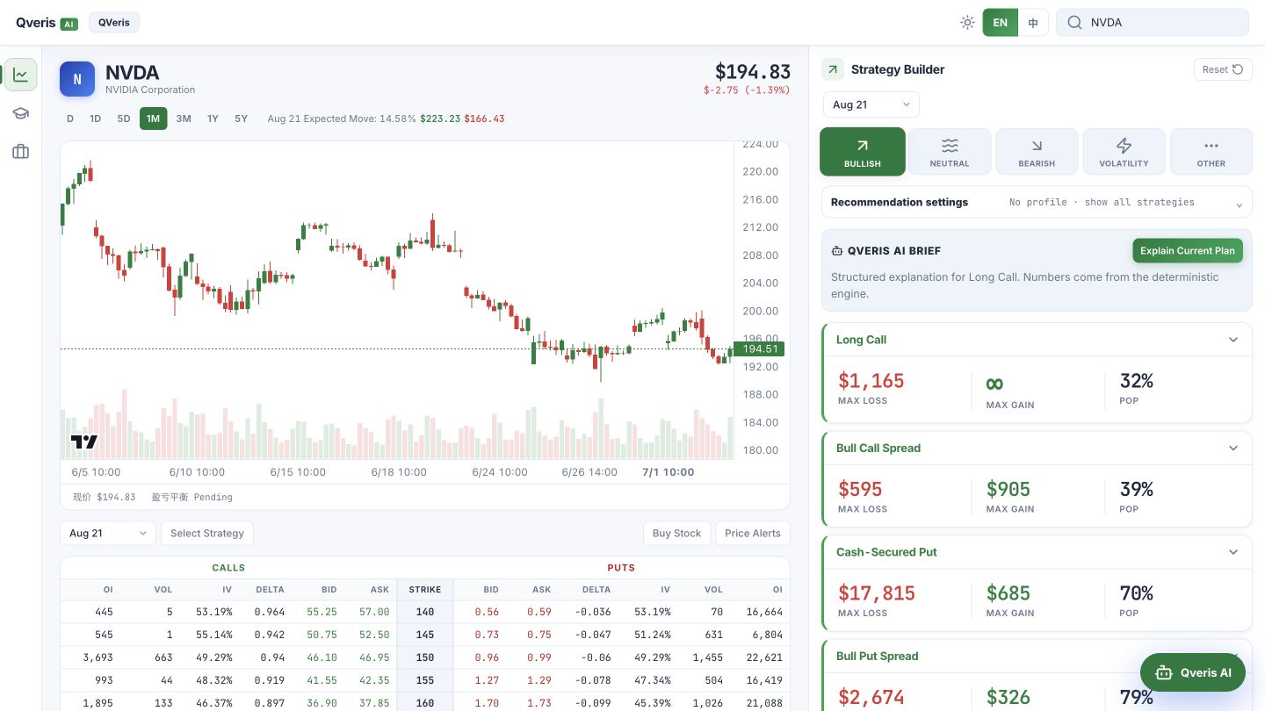This screenshot has height=711, width=1265.
Task: Click Long Call max loss $1,165
Action: coord(871,381)
